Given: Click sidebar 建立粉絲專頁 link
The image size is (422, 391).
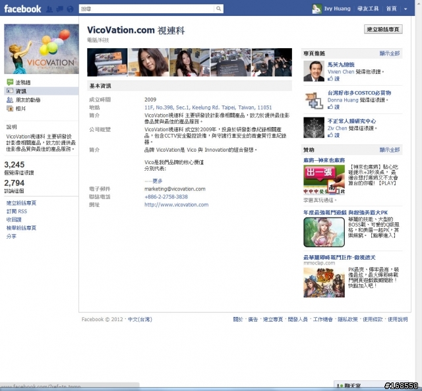Looking at the screenshot, I should 21,203.
